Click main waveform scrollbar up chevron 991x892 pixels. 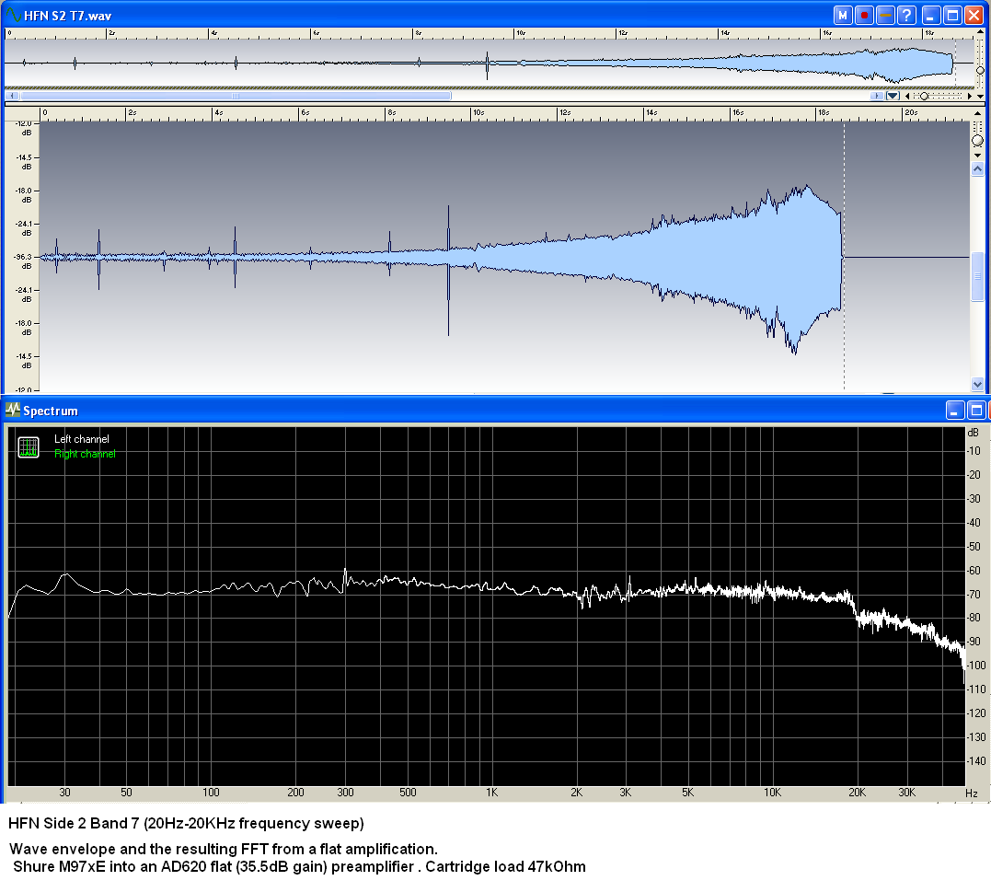click(978, 168)
